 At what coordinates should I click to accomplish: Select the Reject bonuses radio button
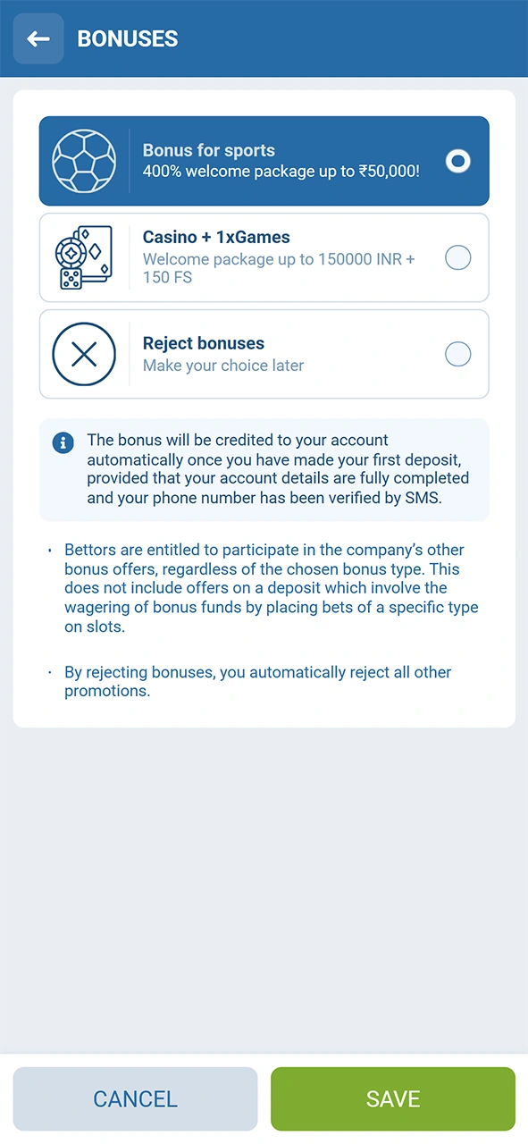click(x=457, y=354)
